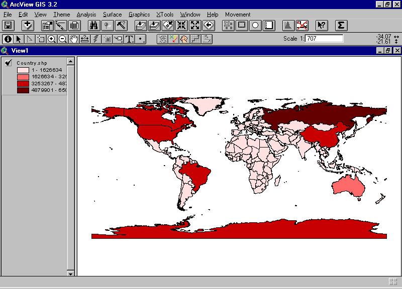Select the Text tool

129,39
